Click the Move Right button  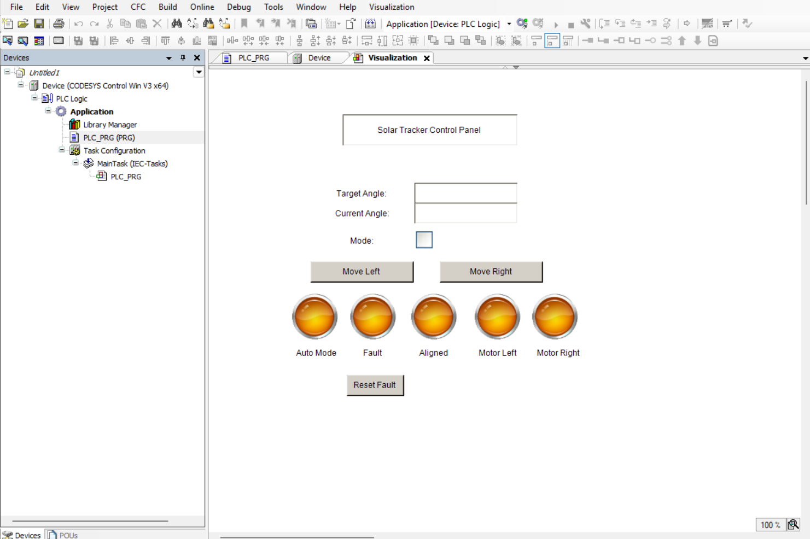[x=491, y=272]
